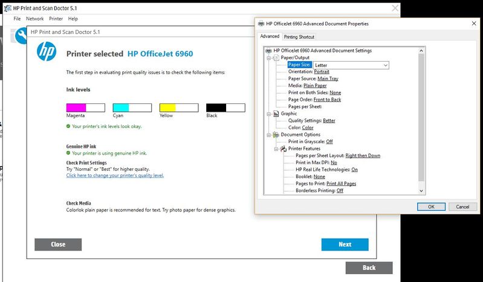Screen dimensions: 483x282
Task: Click the HP OfficeJet 6960 printer name
Action: tap(160, 54)
